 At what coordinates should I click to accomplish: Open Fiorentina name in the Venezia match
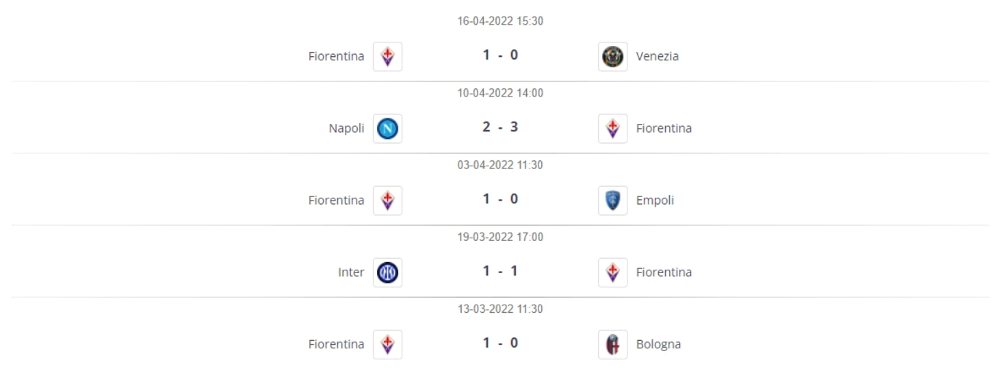(336, 56)
